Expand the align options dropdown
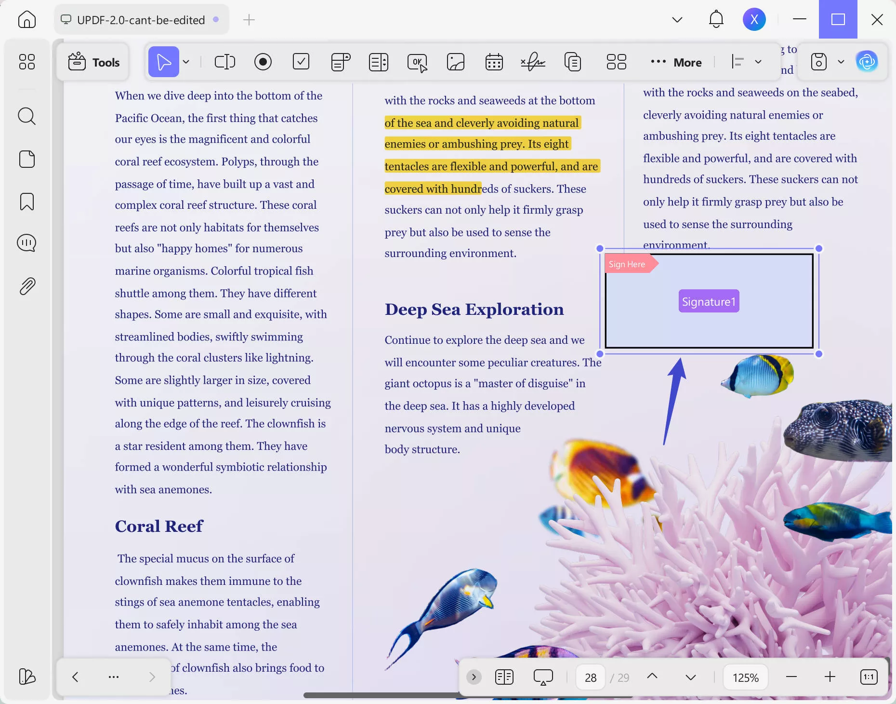This screenshot has width=896, height=704. (758, 62)
